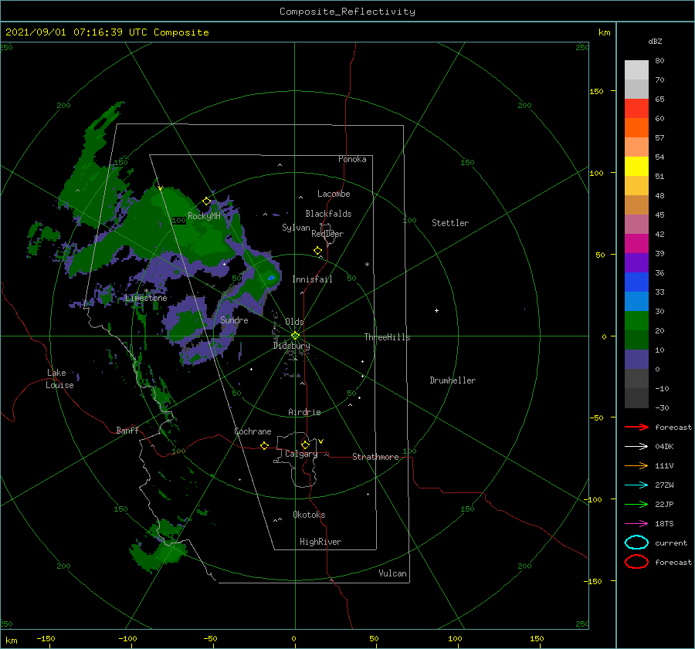Click the Composite_Reflectivity title
The image size is (695, 649).
tap(347, 12)
